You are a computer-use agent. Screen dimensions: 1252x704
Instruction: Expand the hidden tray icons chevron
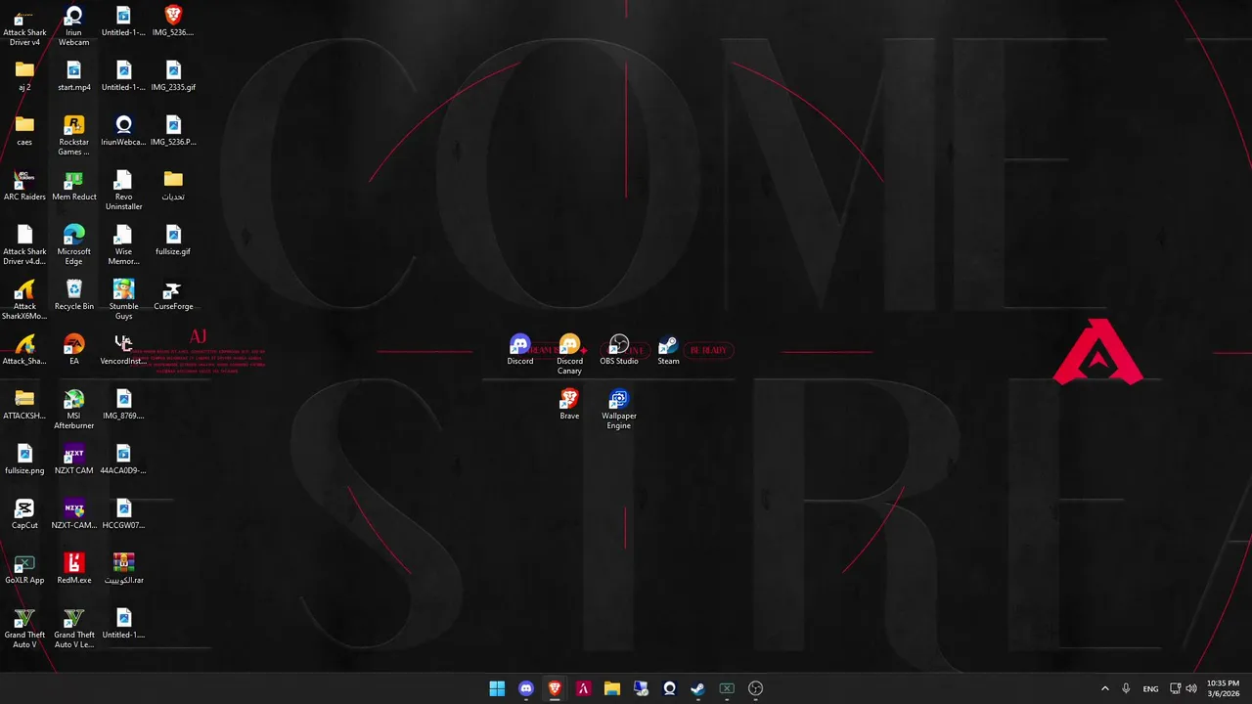point(1105,688)
